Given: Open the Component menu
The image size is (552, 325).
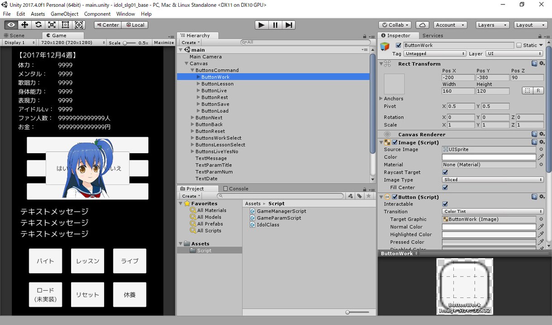Looking at the screenshot, I should [97, 14].
